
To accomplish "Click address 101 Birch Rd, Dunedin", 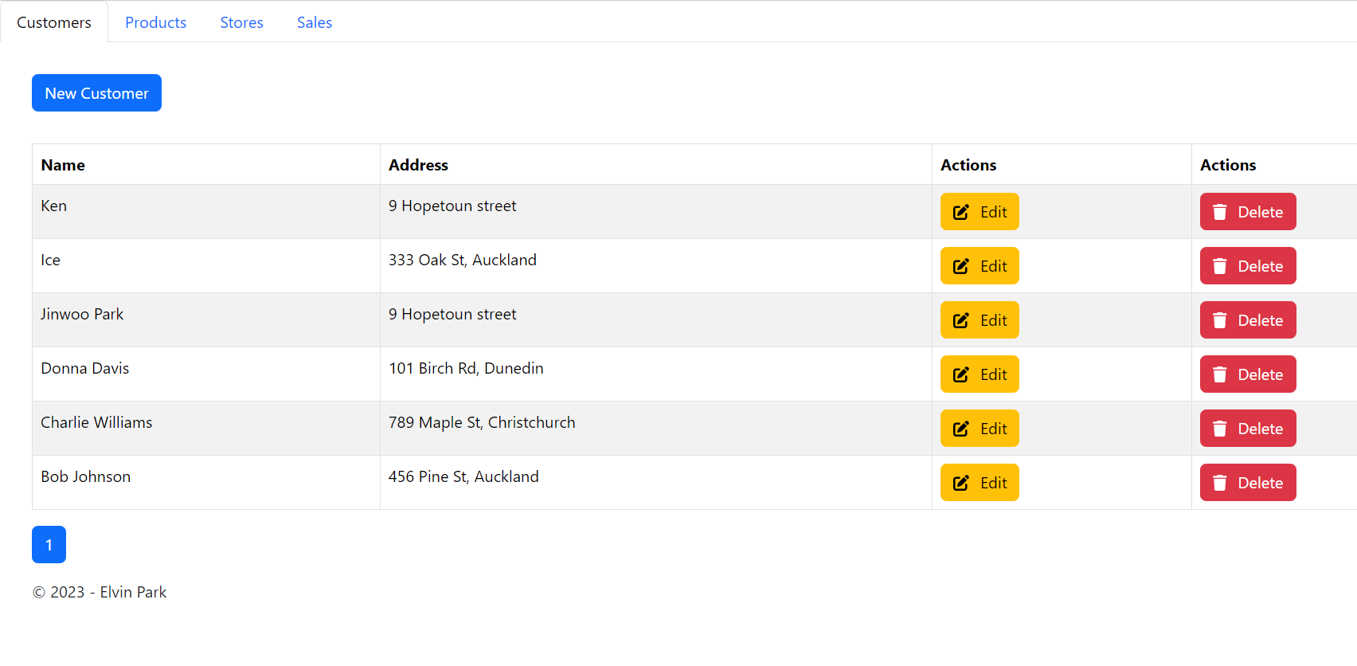I will coord(466,368).
